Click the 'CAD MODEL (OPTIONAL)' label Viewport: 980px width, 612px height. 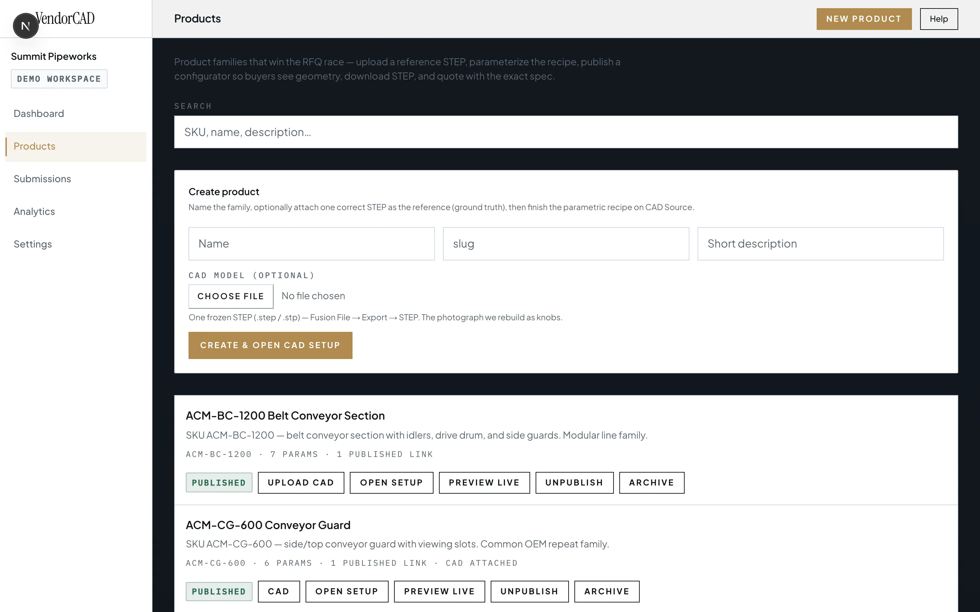251,275
